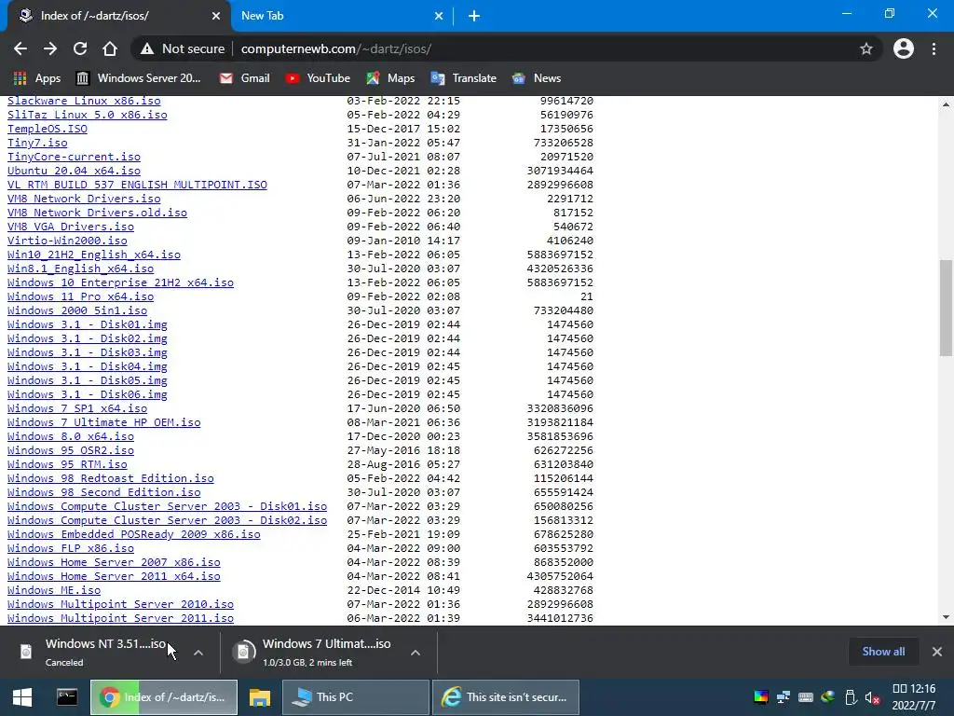
Task: Open the YouTube bookmark
Action: pyautogui.click(x=318, y=78)
